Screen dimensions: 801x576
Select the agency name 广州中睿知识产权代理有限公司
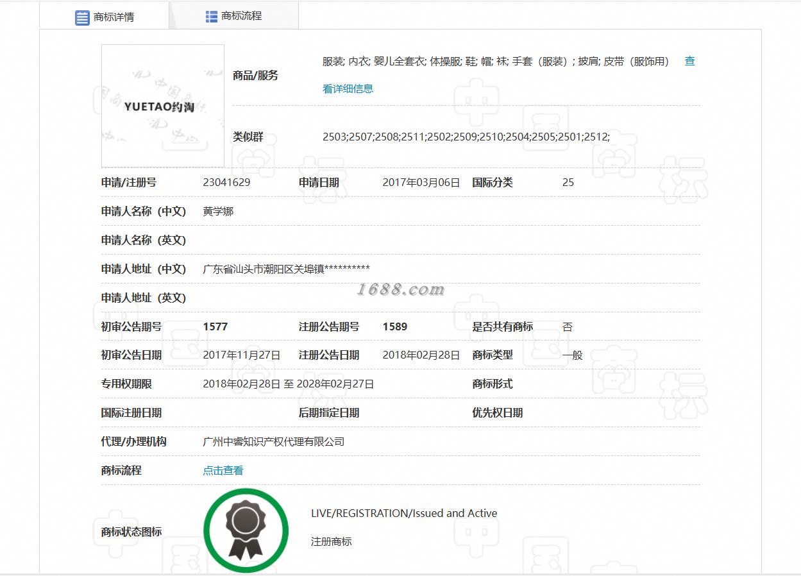(x=274, y=441)
